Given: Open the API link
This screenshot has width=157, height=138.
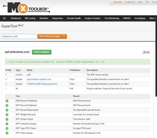Looking at the screenshot, I should point(147,2).
